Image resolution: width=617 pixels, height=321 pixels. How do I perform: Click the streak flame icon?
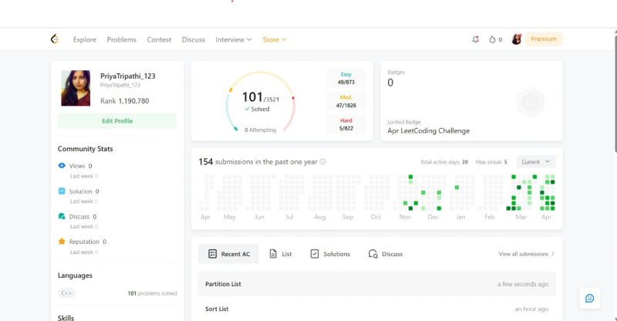[x=492, y=39]
